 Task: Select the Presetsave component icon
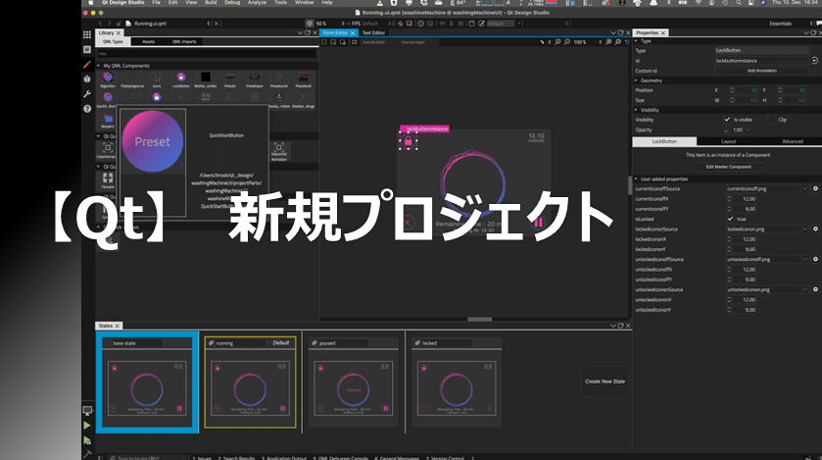(x=255, y=79)
